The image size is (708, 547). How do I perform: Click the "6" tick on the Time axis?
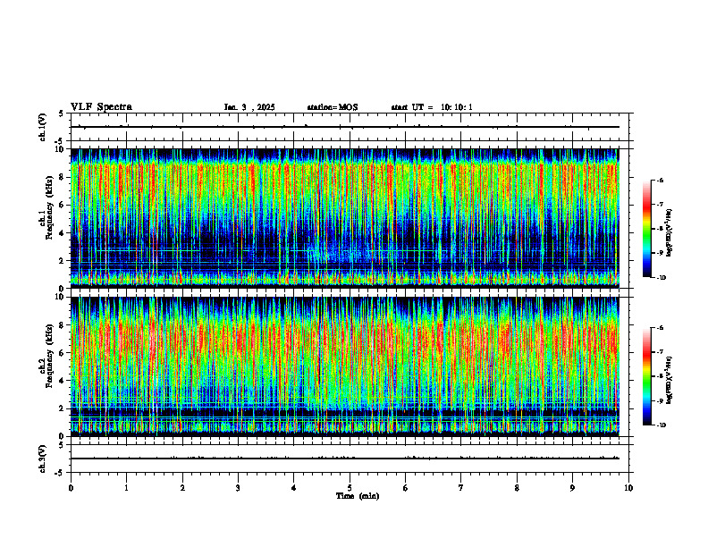coord(406,488)
